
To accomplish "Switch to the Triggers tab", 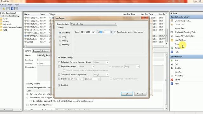I will click(36, 51).
